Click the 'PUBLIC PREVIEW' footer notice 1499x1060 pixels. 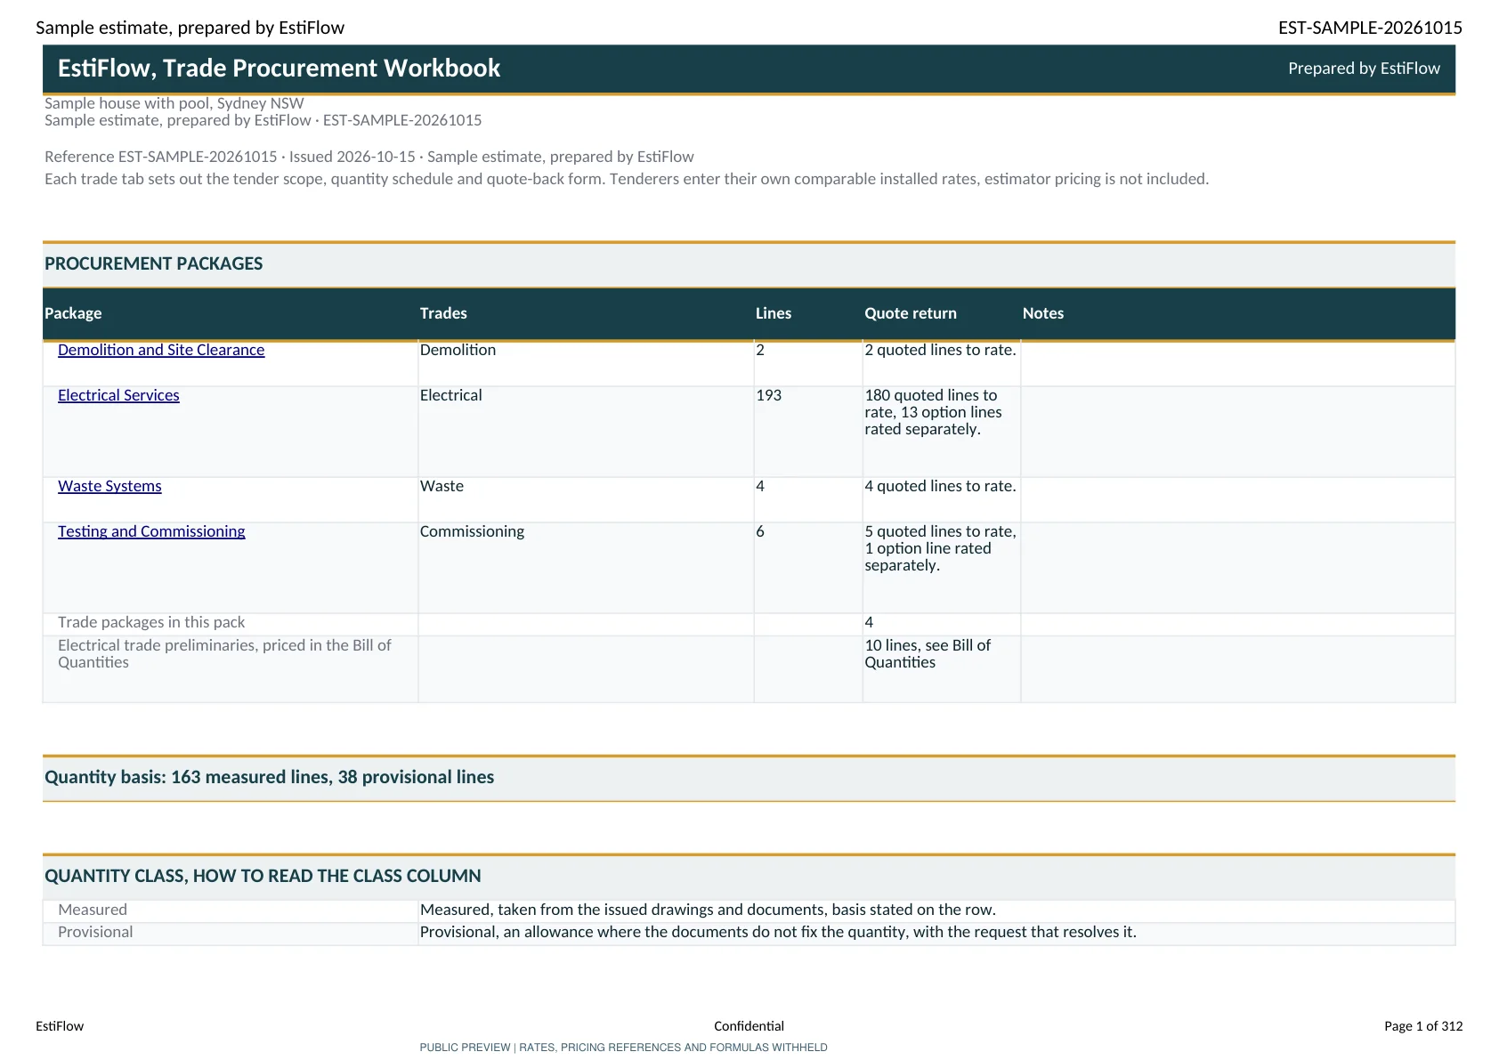point(623,1048)
